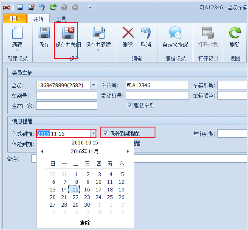This screenshot has height=230, width=248.
Task: Click the quick-access save and close icon
Action: 31,7
